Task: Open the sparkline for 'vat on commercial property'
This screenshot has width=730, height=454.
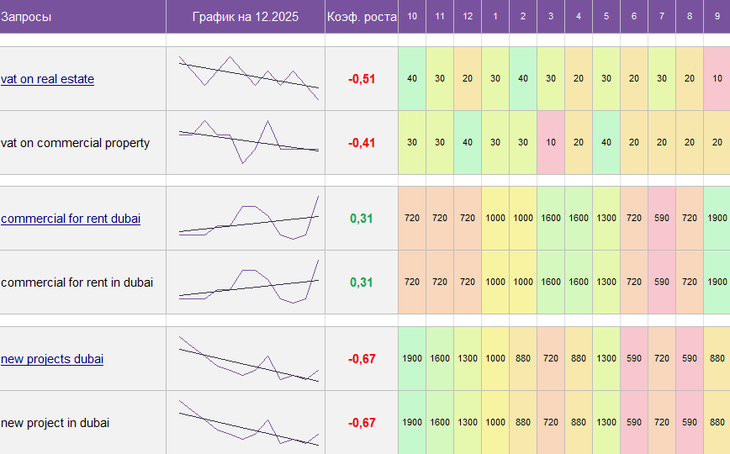Action: [248, 141]
